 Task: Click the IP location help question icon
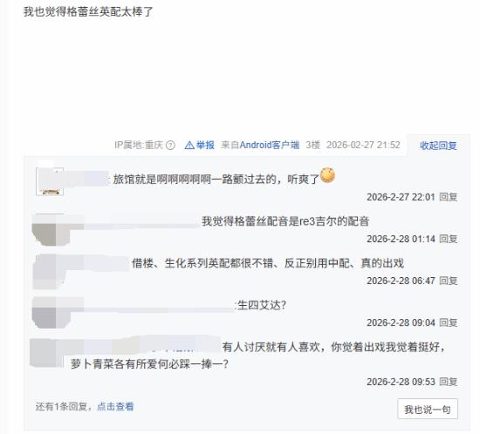170,146
